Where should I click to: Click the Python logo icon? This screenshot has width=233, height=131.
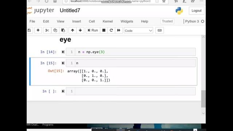tap(179, 11)
